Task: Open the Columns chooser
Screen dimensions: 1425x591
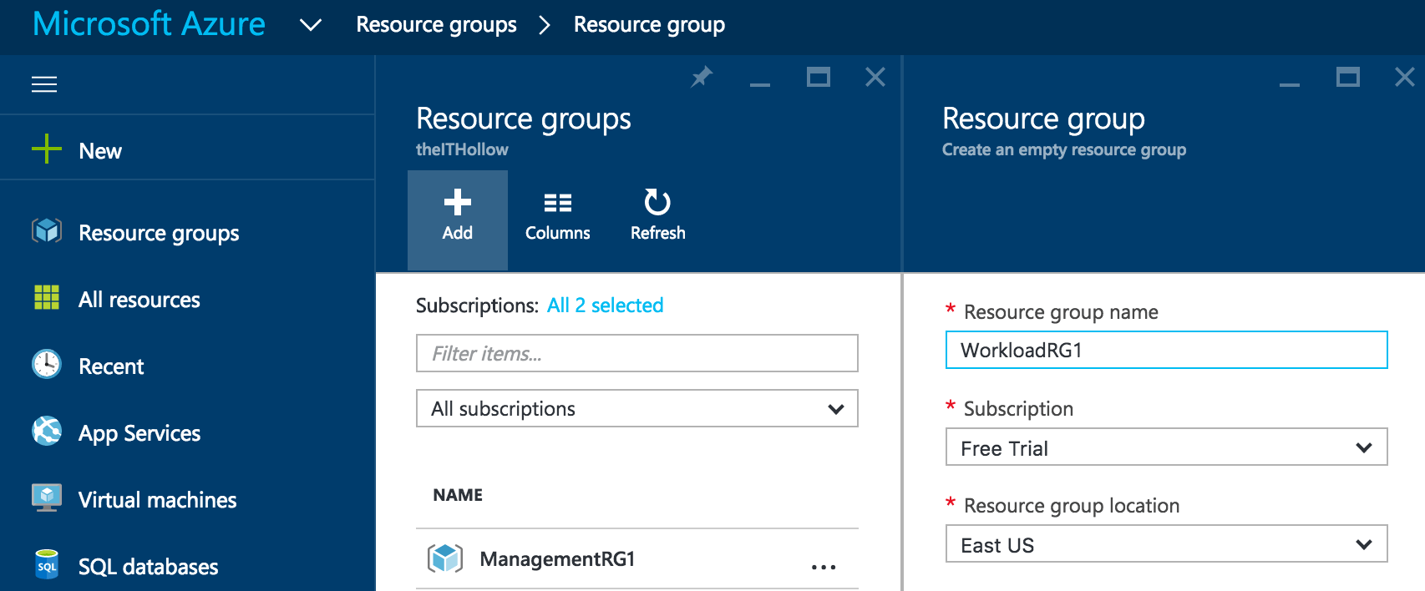Action: click(557, 215)
